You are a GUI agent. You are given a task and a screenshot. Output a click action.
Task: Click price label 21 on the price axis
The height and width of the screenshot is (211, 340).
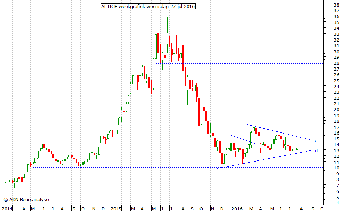(337, 104)
